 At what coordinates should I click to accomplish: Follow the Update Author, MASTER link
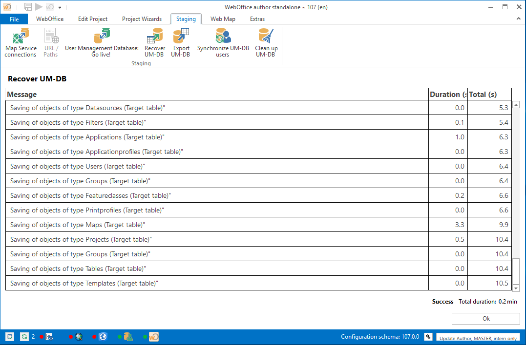coord(477,338)
